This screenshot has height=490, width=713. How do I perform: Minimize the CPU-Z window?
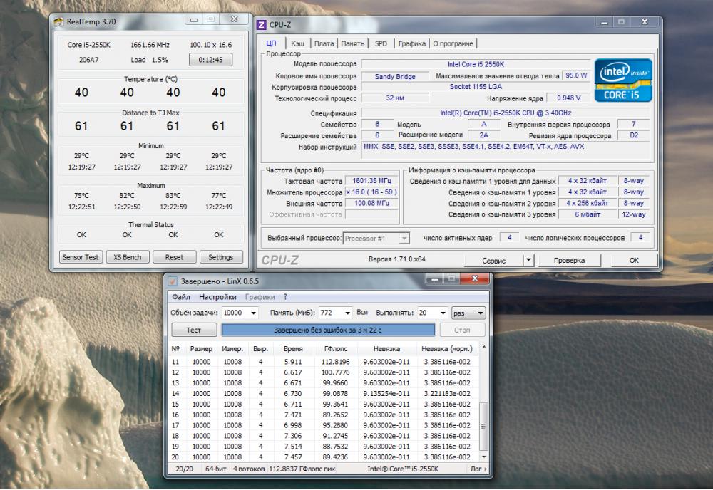pos(605,22)
